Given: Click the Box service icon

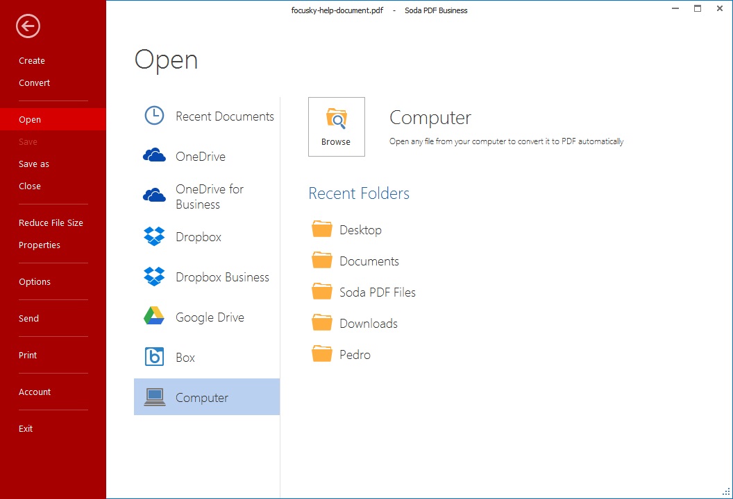Looking at the screenshot, I should coord(154,357).
